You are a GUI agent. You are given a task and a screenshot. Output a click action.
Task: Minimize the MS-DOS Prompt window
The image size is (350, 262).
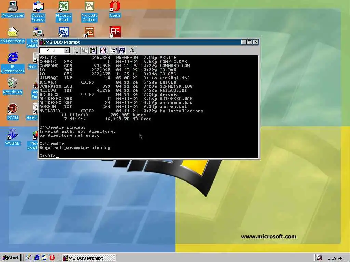(244, 42)
